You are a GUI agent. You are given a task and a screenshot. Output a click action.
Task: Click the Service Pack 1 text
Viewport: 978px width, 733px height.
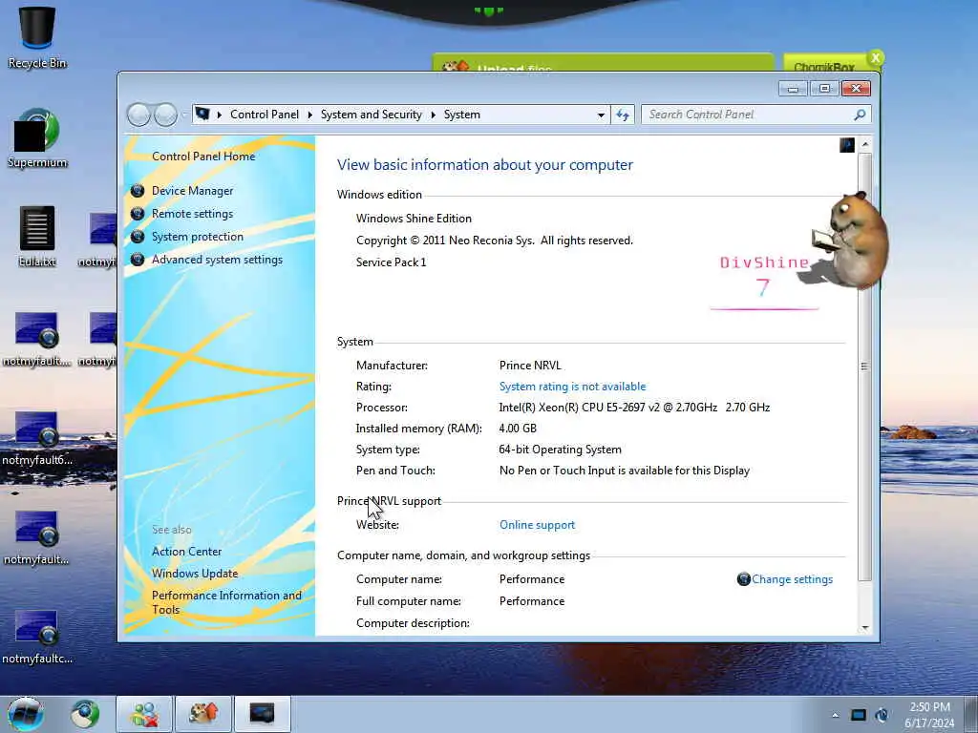pos(391,262)
